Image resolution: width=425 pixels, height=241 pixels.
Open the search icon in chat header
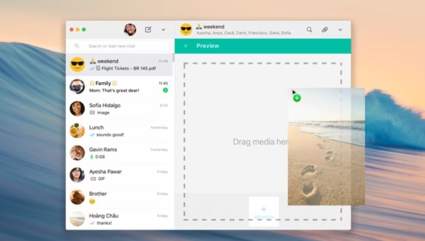coord(309,29)
